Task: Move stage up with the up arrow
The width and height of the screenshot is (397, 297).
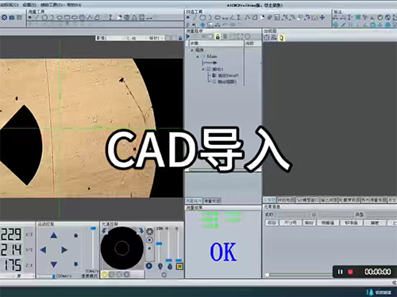Action: pos(54,235)
